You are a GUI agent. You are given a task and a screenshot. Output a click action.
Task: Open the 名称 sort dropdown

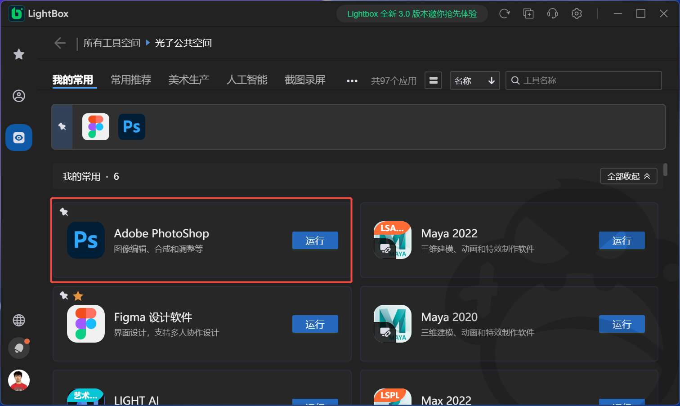pos(475,80)
